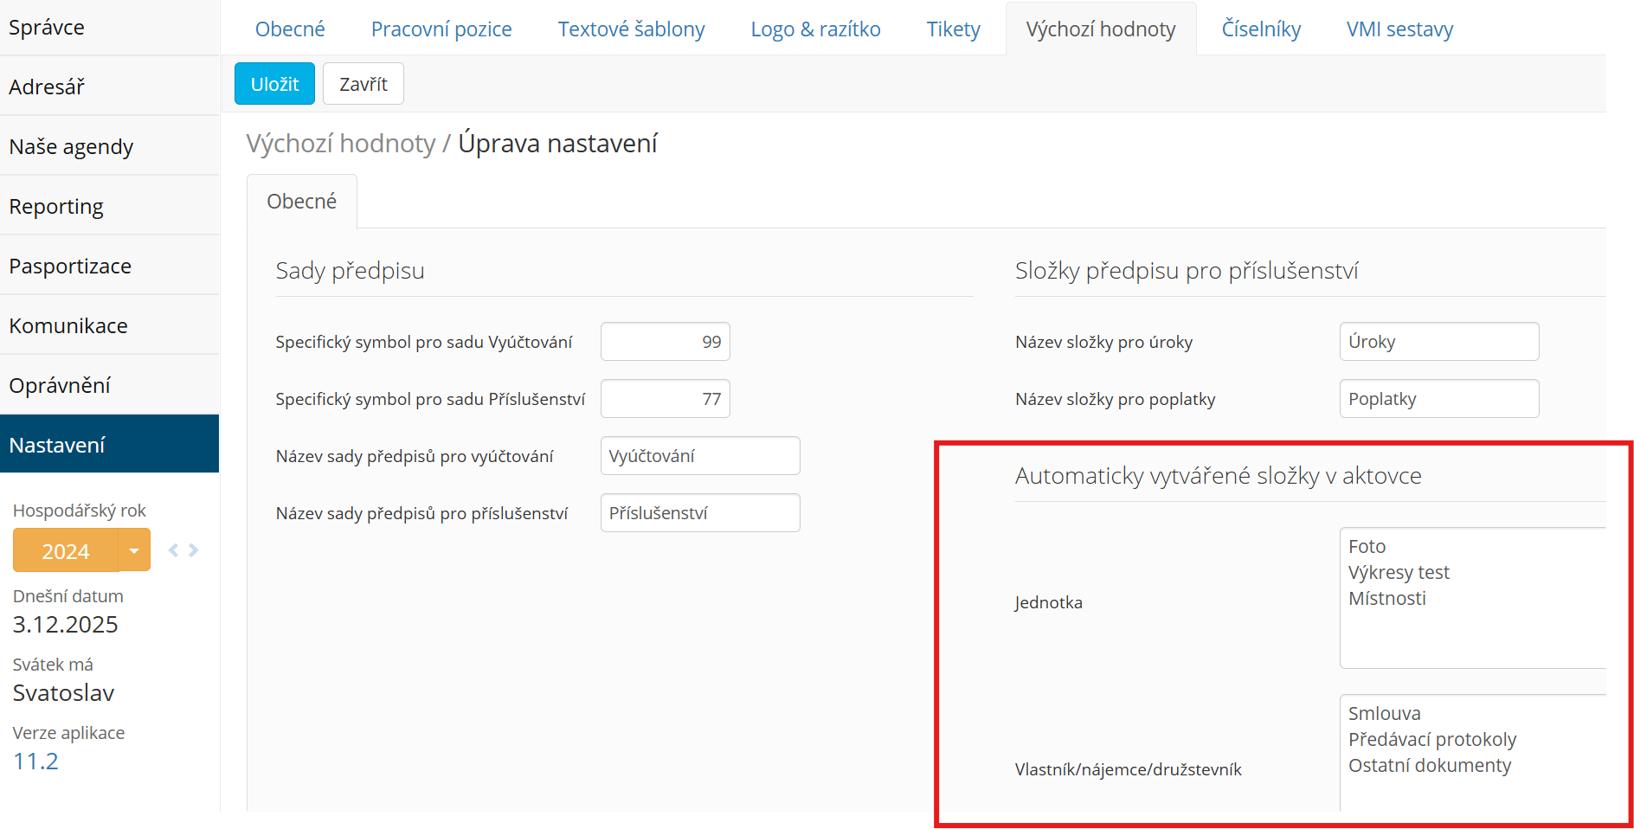Expand the 2024 year dropdown caret
Image resolution: width=1634 pixels, height=829 pixels.
[x=134, y=550]
